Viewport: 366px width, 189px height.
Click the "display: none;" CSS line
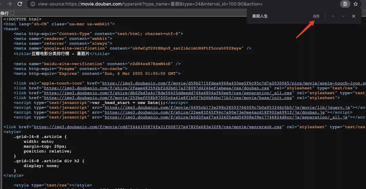(x=41, y=166)
